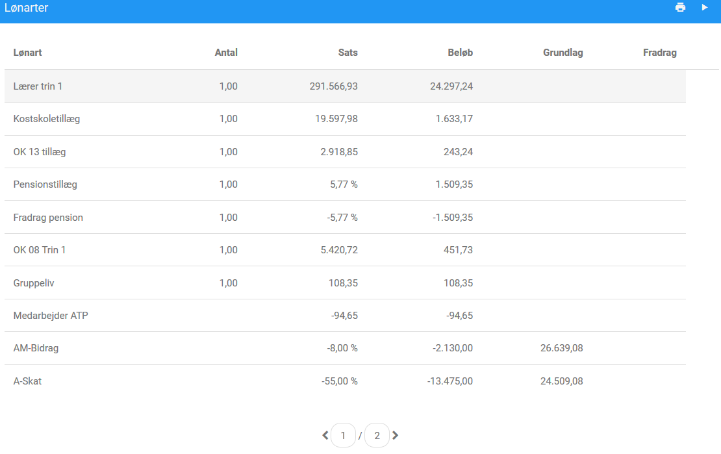Screen dimensions: 721x454
Task: Sort by the Lønart column header
Action: pyautogui.click(x=27, y=53)
